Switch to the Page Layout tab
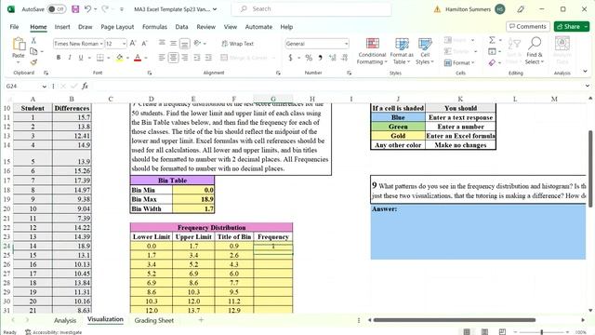 point(117,27)
